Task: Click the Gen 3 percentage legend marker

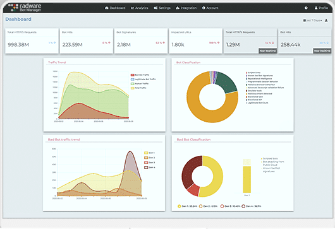Action: (x=222, y=206)
